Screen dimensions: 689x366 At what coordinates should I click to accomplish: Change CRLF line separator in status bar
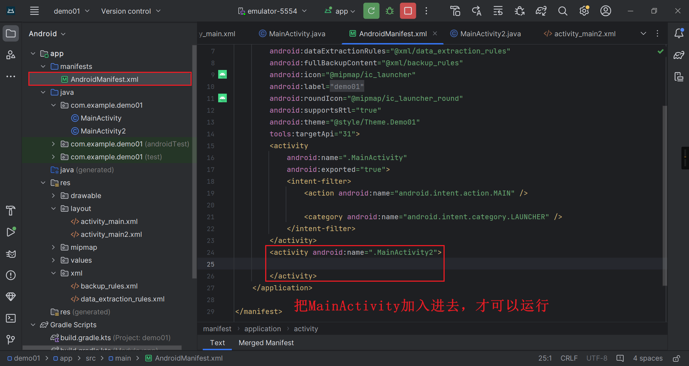coord(569,358)
